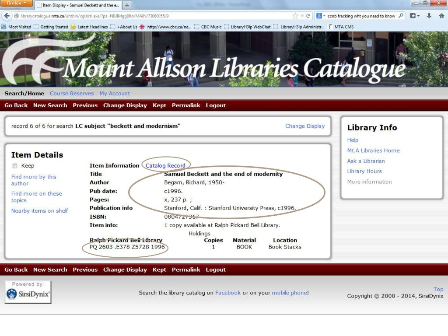Open the Google search engine selector

(321, 16)
